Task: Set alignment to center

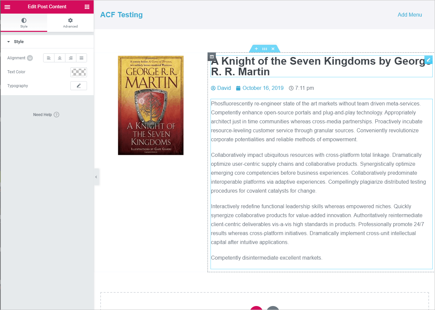Action: (x=60, y=58)
